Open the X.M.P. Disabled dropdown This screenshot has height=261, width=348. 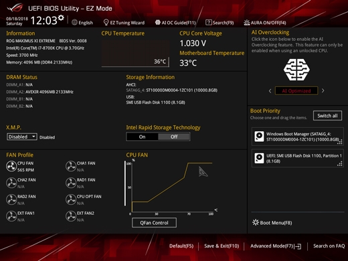tap(21, 137)
